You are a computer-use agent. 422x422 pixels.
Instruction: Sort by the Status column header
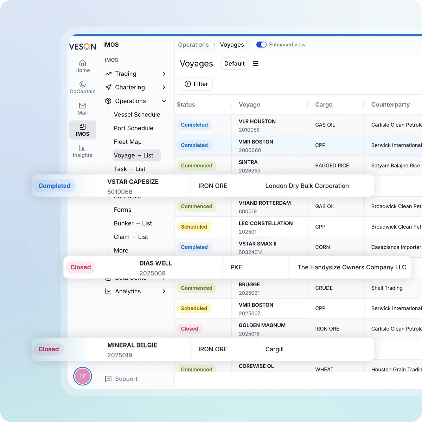[x=186, y=104]
